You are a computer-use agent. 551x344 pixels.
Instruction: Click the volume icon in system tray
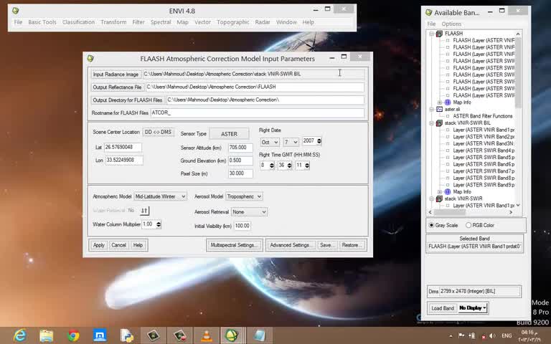pyautogui.click(x=492, y=336)
